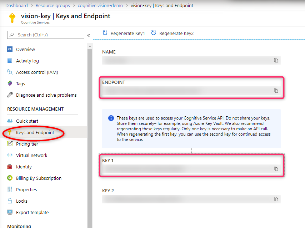305x228 pixels.
Task: Click the Regenerate Key2 button label
Action: [176, 34]
